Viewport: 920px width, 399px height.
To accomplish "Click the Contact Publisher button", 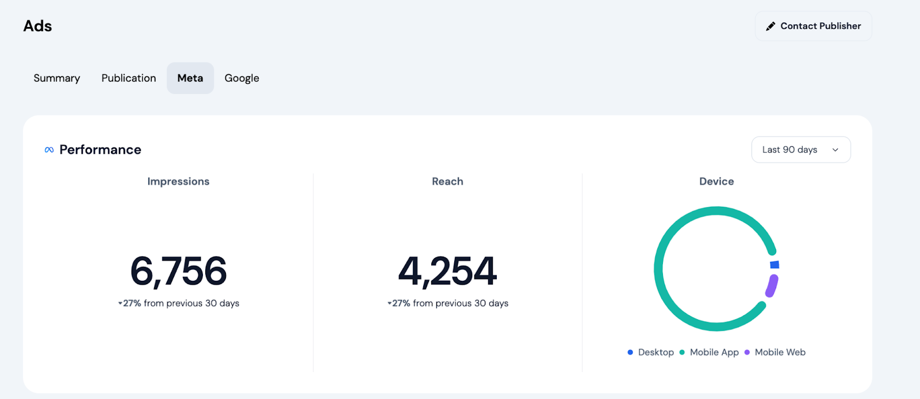I will click(x=813, y=26).
